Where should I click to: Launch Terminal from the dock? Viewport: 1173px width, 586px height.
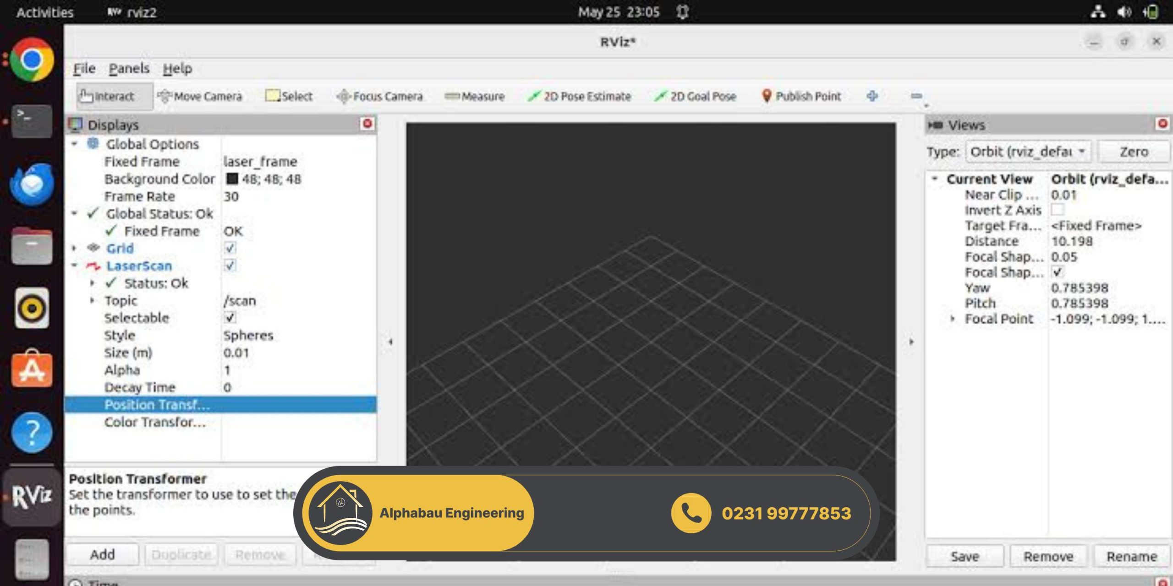coord(32,121)
